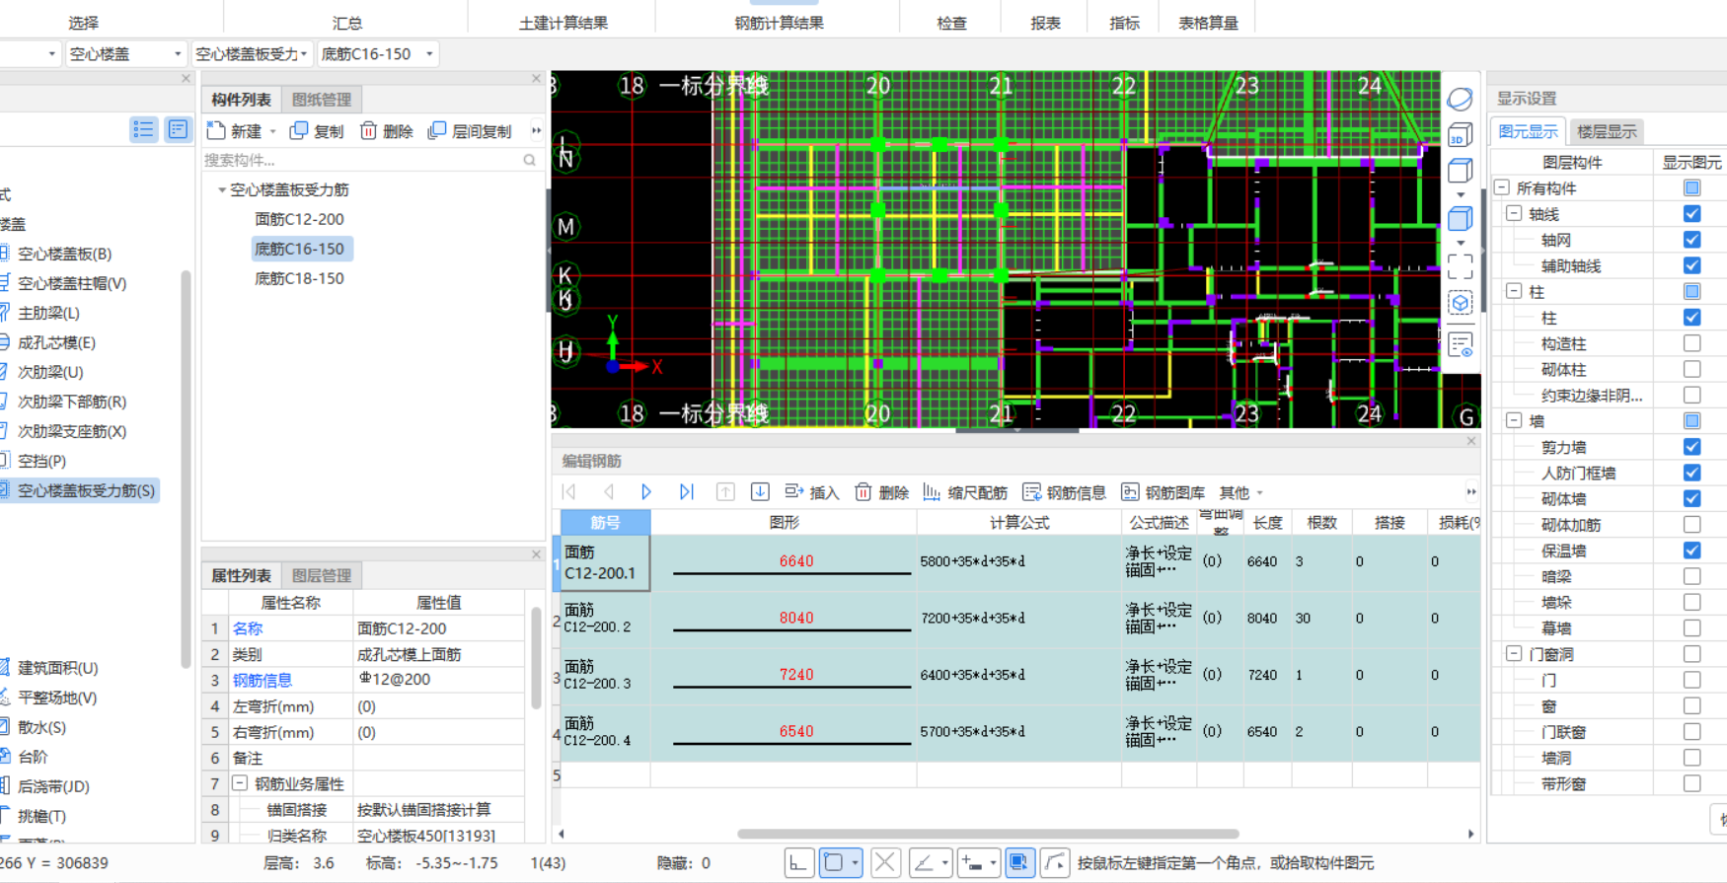Click the Insert rebar row icon (插入)
This screenshot has width=1727, height=883.
(x=794, y=491)
